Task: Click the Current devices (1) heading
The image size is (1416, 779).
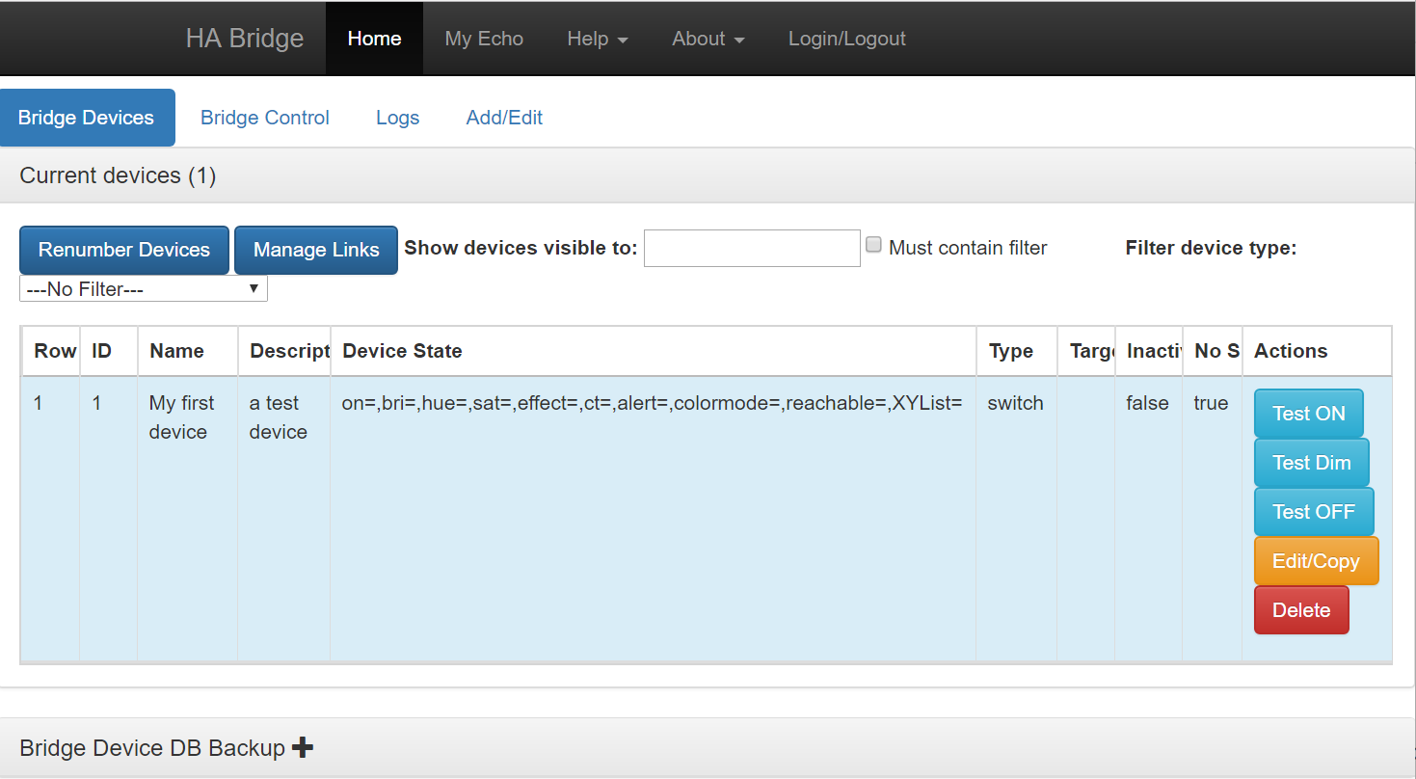Action: [x=118, y=175]
